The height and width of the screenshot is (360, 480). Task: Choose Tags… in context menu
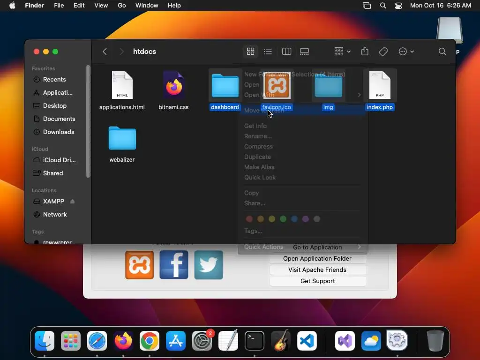[x=302, y=231]
